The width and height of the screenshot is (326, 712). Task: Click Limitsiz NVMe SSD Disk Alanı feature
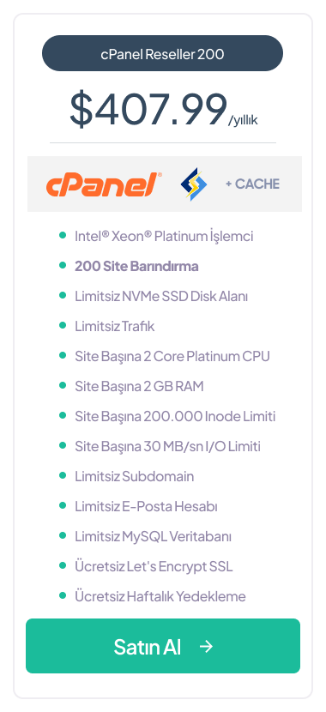[161, 296]
